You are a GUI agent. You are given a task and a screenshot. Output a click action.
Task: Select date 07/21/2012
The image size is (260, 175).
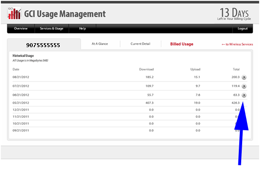[21, 86]
